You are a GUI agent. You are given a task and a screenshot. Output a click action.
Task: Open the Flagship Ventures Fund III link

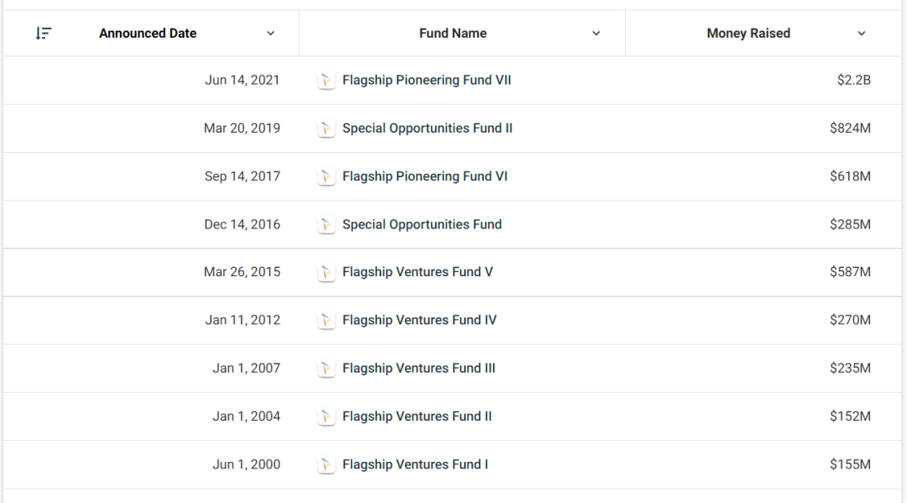tap(419, 369)
